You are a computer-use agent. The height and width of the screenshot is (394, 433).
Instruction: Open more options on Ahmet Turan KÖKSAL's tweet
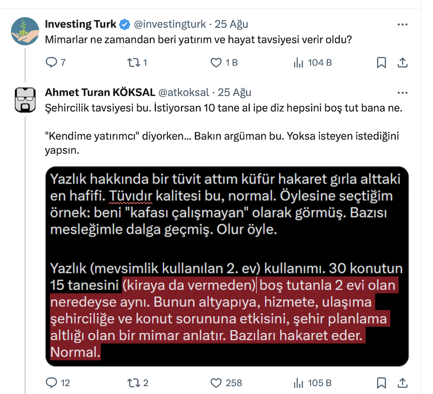(x=402, y=92)
